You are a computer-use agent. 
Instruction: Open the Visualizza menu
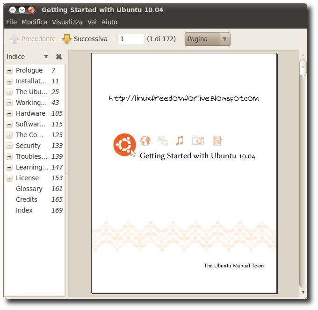(67, 22)
